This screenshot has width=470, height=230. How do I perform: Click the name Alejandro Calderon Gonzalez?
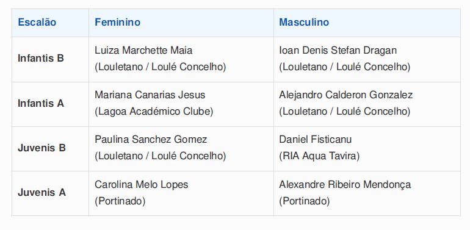(x=346, y=95)
